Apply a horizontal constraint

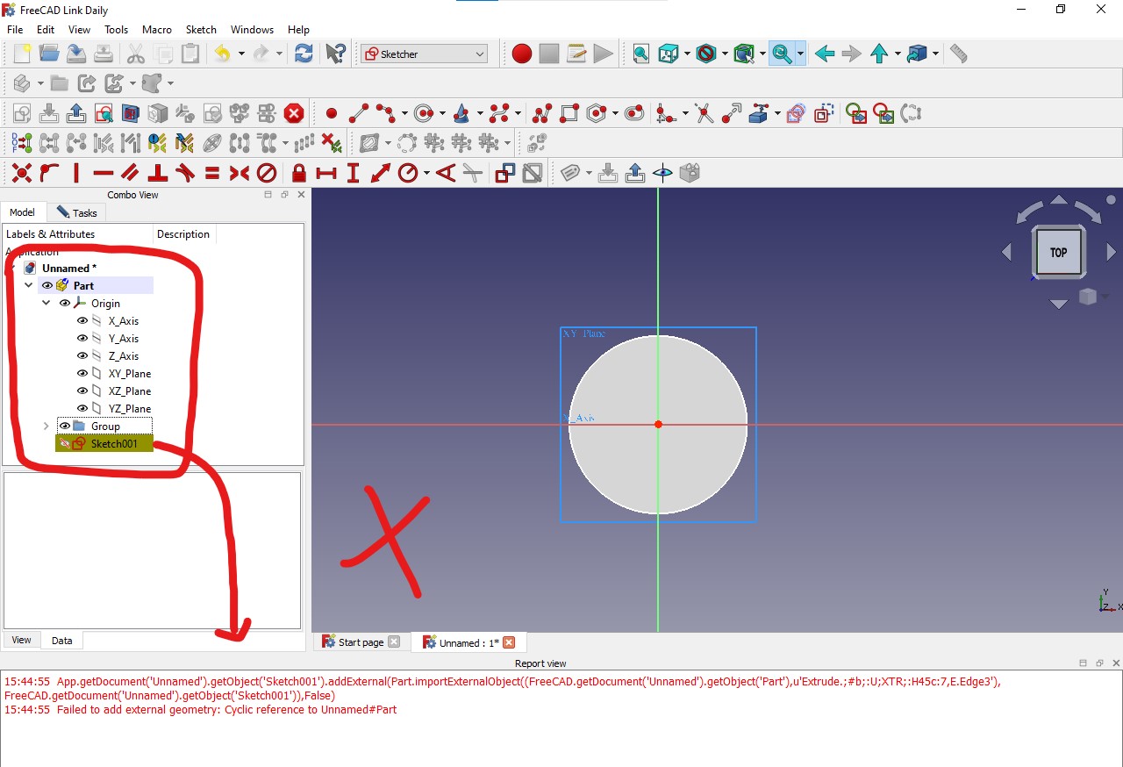[104, 173]
